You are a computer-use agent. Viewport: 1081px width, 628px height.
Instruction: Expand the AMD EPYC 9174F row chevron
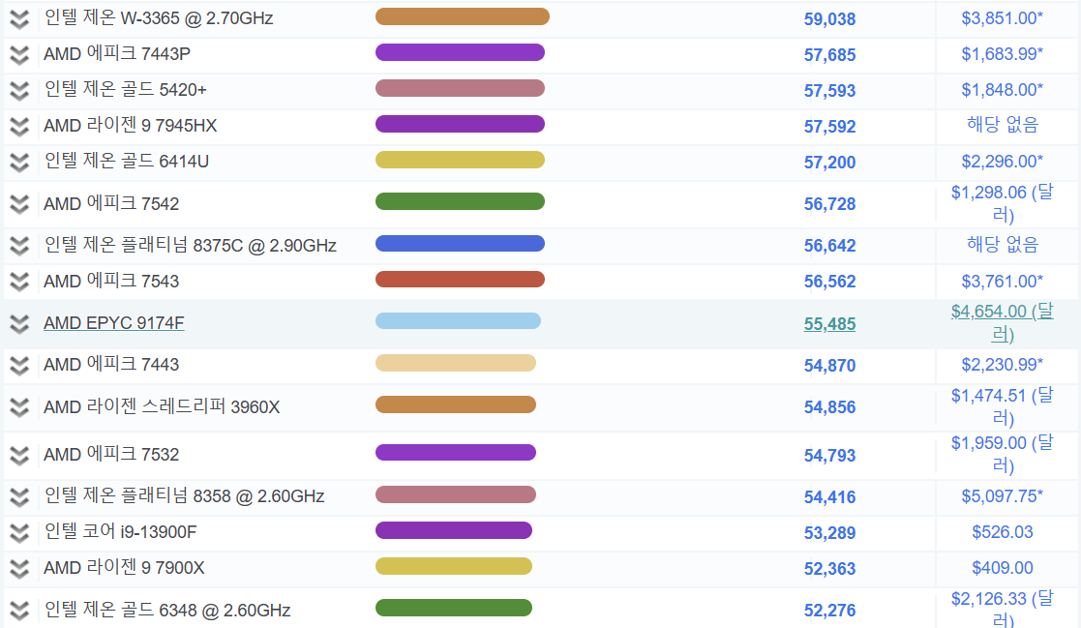[x=19, y=323]
